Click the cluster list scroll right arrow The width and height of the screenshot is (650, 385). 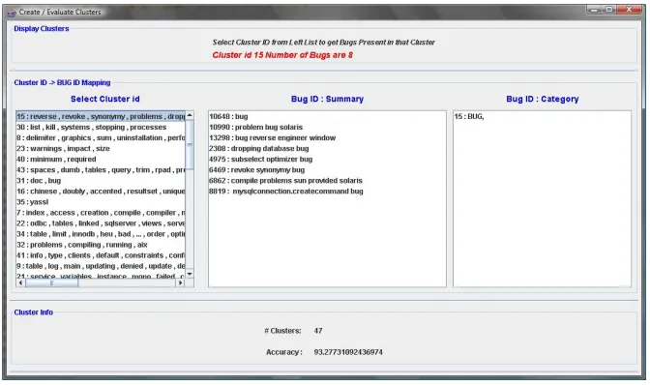click(x=180, y=283)
